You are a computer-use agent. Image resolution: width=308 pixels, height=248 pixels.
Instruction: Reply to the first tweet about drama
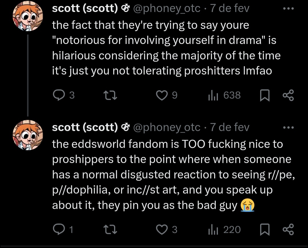tap(59, 95)
